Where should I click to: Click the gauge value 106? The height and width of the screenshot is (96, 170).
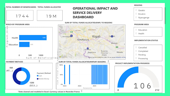142,86
